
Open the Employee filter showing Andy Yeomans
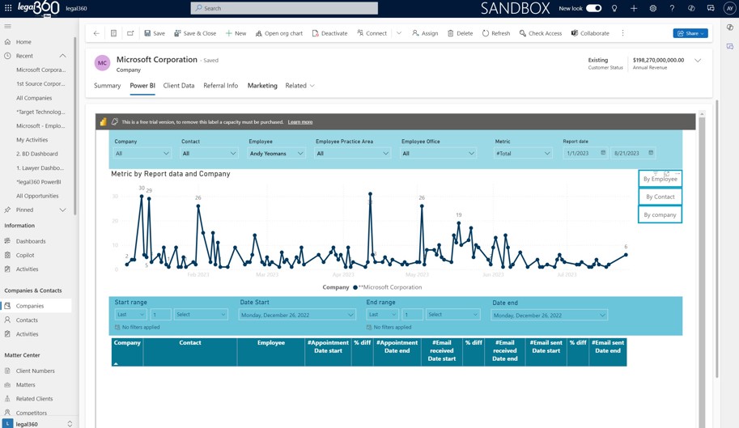coord(277,154)
